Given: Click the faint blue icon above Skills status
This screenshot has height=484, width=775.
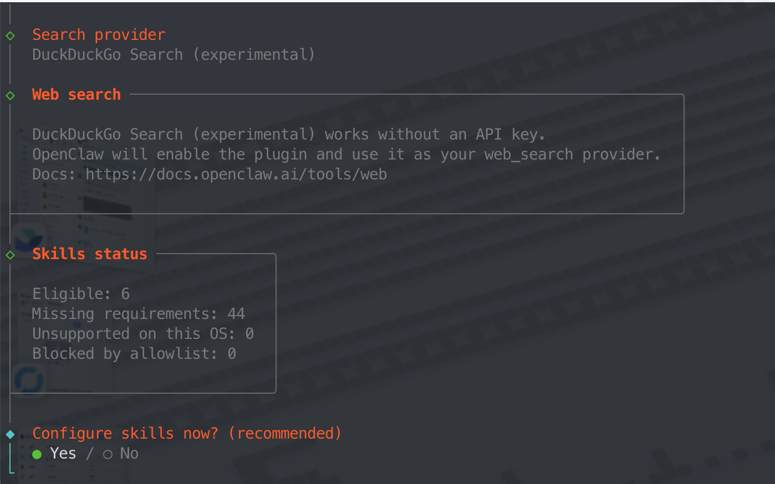Looking at the screenshot, I should pos(26,238).
